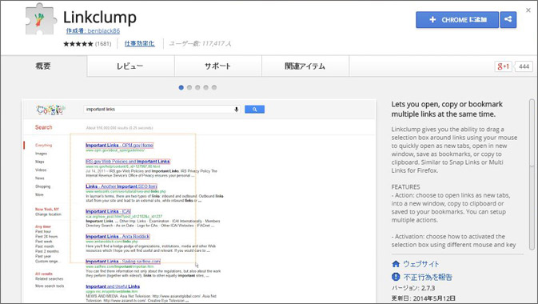
Task: Open the 仕事効率化 category link
Action: click(x=139, y=44)
